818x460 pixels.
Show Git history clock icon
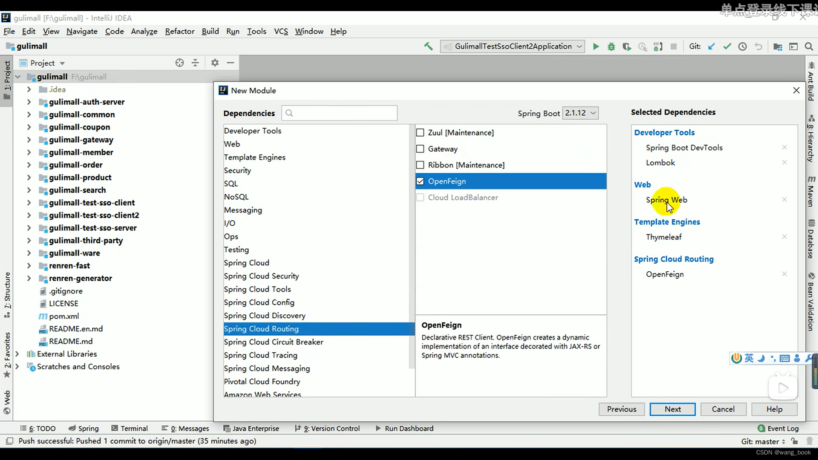tap(743, 46)
